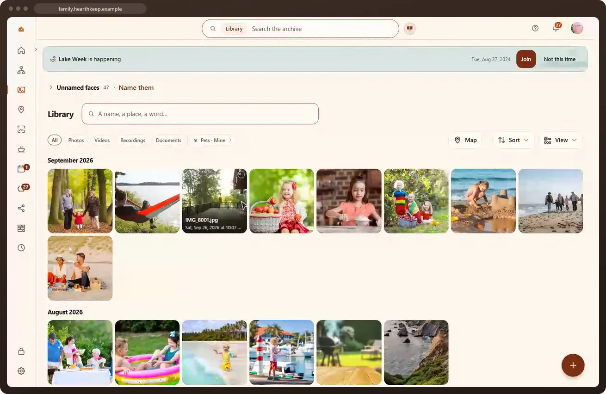
Task: Open the Sort dropdown
Action: (x=513, y=140)
